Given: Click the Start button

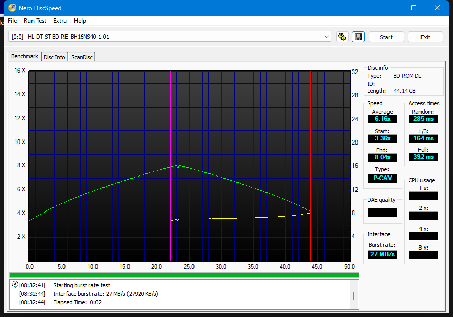Looking at the screenshot, I should click(386, 37).
